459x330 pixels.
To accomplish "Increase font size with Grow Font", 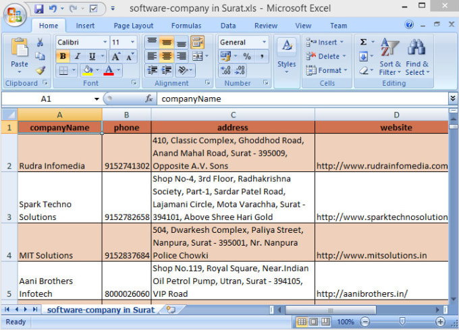I will click(115, 56).
